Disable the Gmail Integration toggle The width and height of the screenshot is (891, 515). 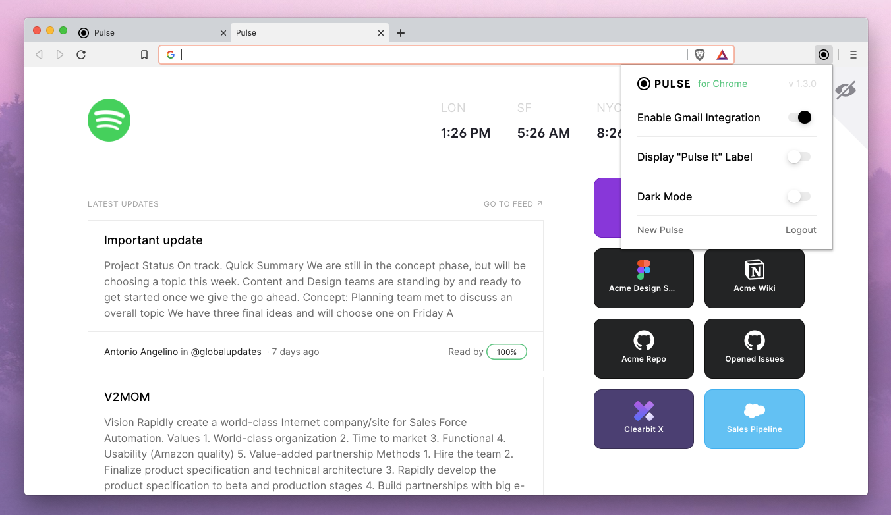(799, 117)
